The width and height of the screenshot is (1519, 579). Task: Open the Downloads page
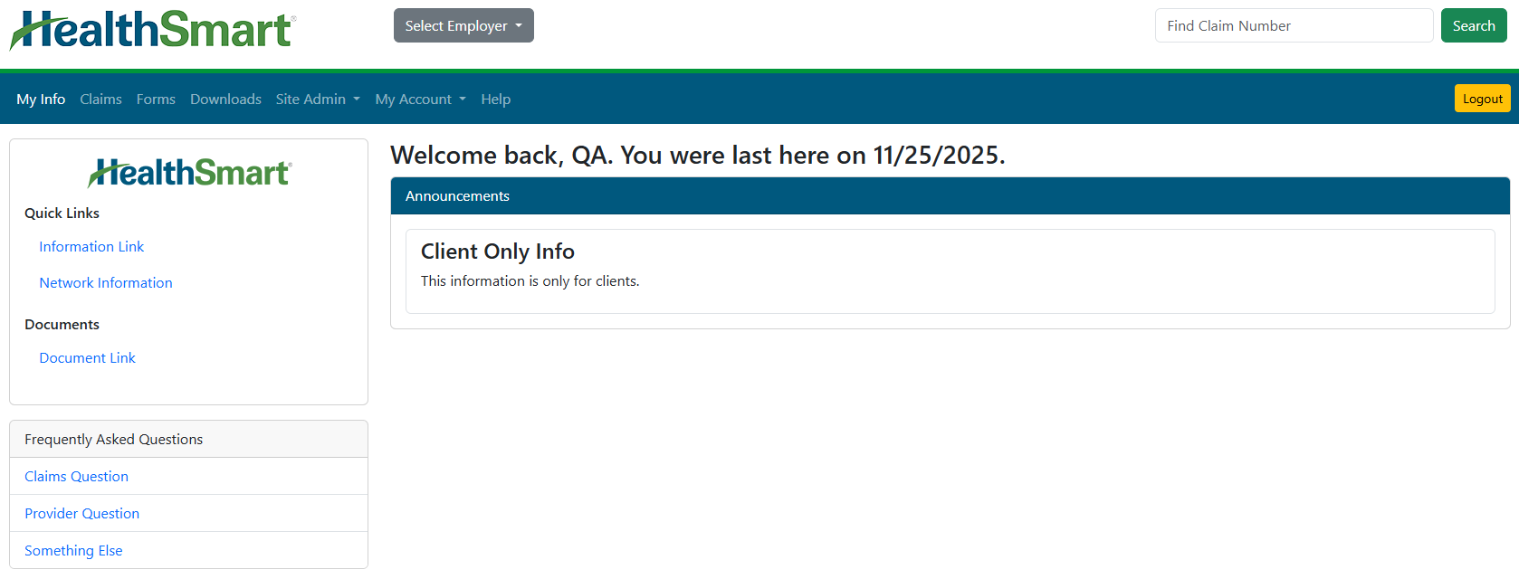(225, 100)
